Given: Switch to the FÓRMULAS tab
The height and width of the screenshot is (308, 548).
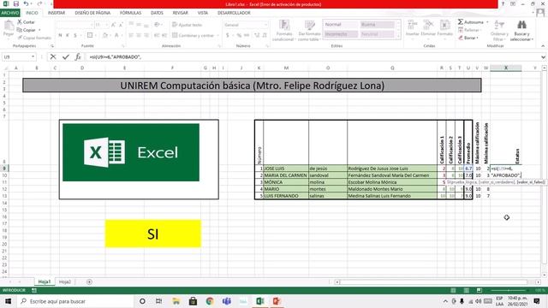Looking at the screenshot, I should pyautogui.click(x=131, y=13).
